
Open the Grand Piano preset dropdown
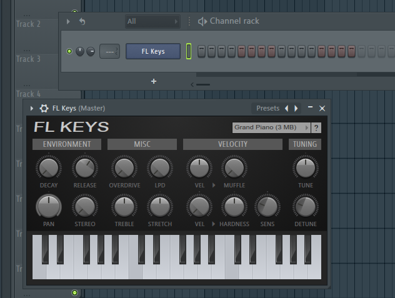(271, 127)
